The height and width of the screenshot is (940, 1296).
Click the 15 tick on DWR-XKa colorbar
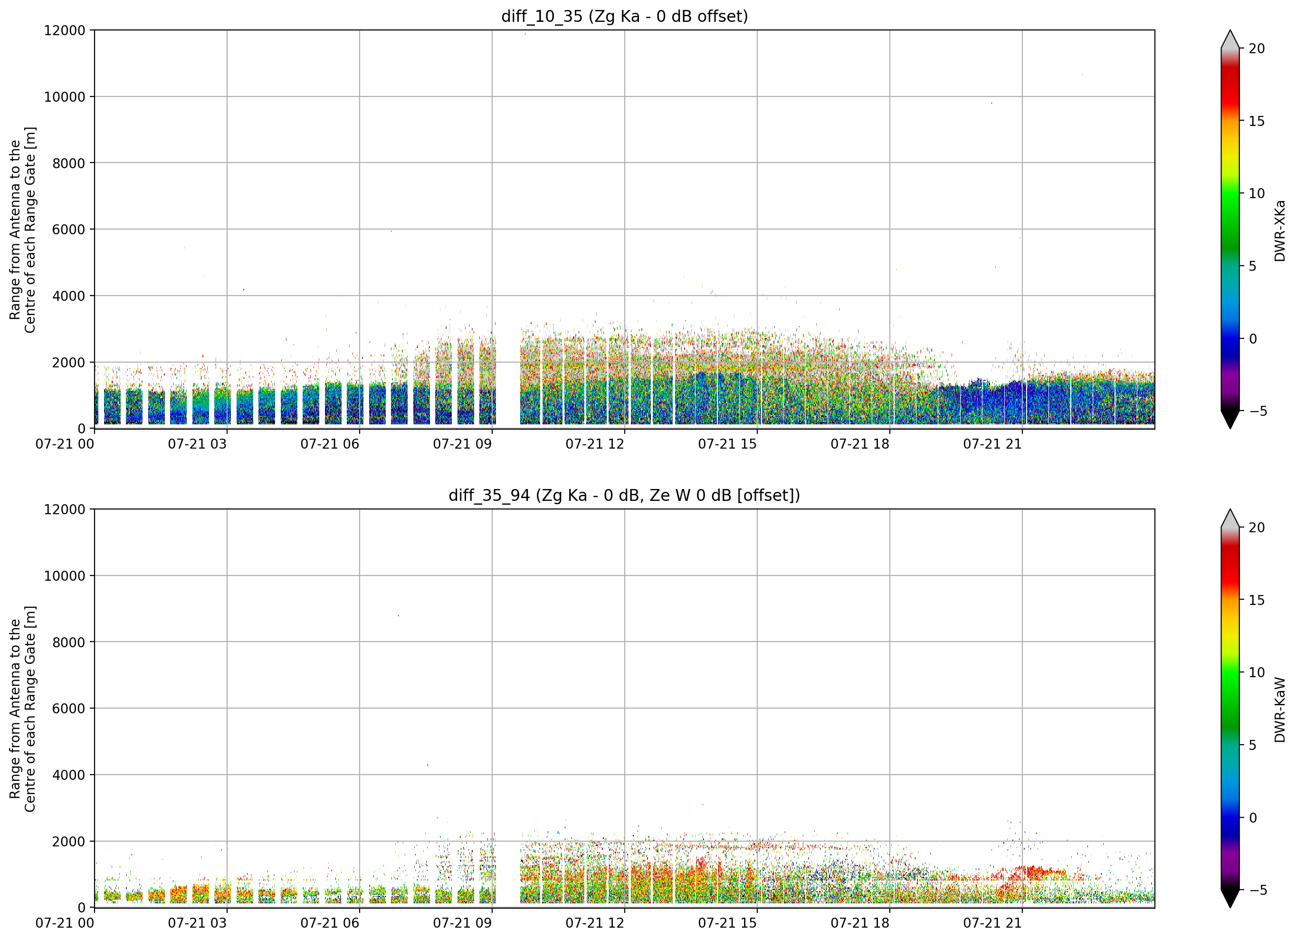(1257, 121)
